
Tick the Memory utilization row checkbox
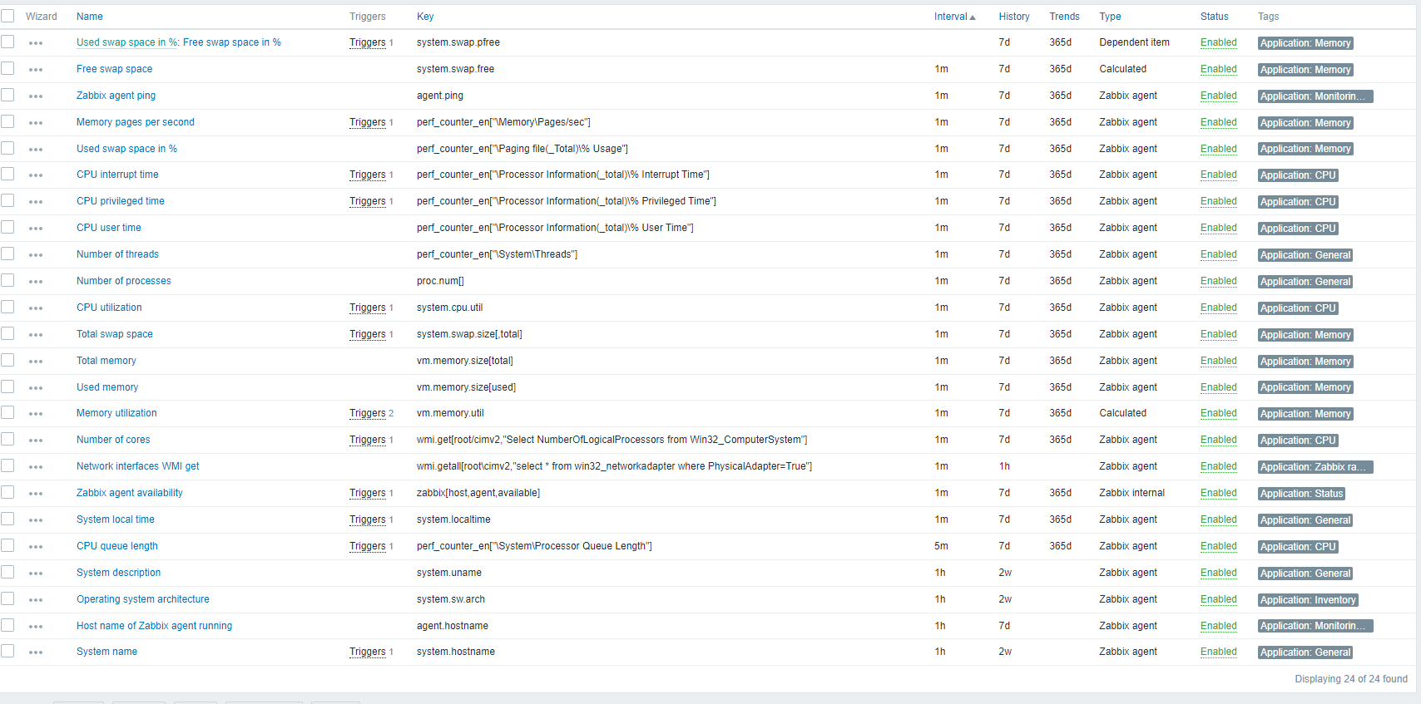click(7, 412)
